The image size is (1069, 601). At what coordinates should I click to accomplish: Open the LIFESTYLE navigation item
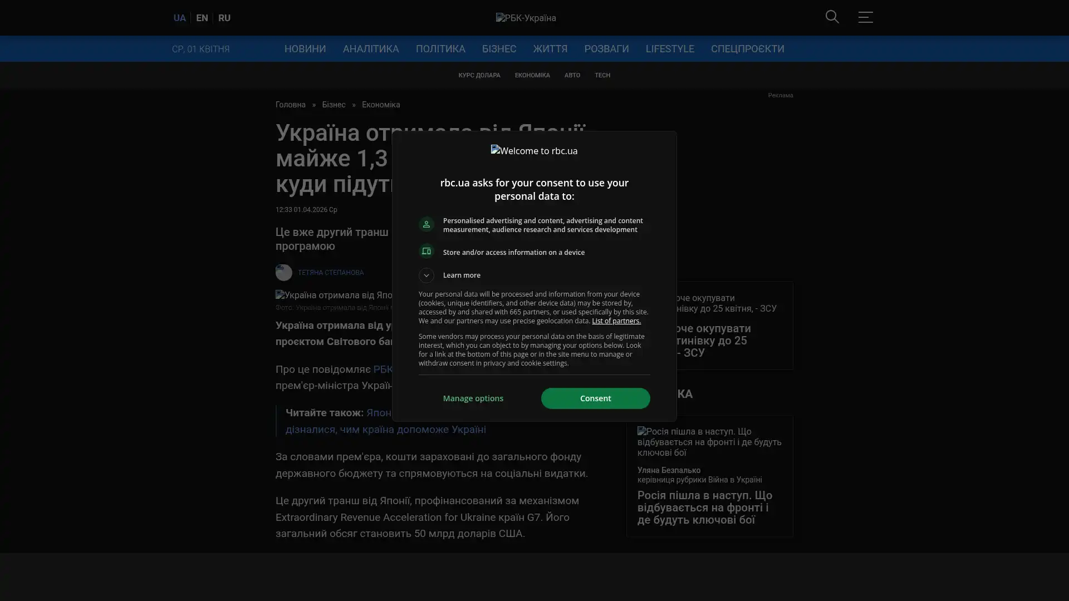[669, 49]
